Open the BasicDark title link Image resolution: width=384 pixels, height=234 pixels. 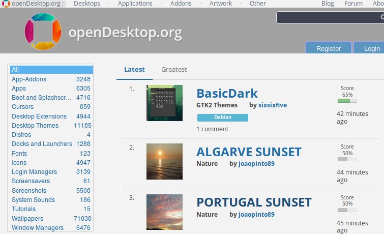coord(227,94)
